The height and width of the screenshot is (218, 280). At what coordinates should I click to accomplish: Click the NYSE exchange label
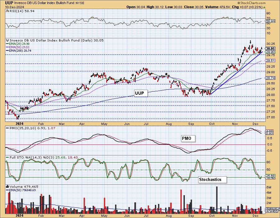[x=81, y=3]
